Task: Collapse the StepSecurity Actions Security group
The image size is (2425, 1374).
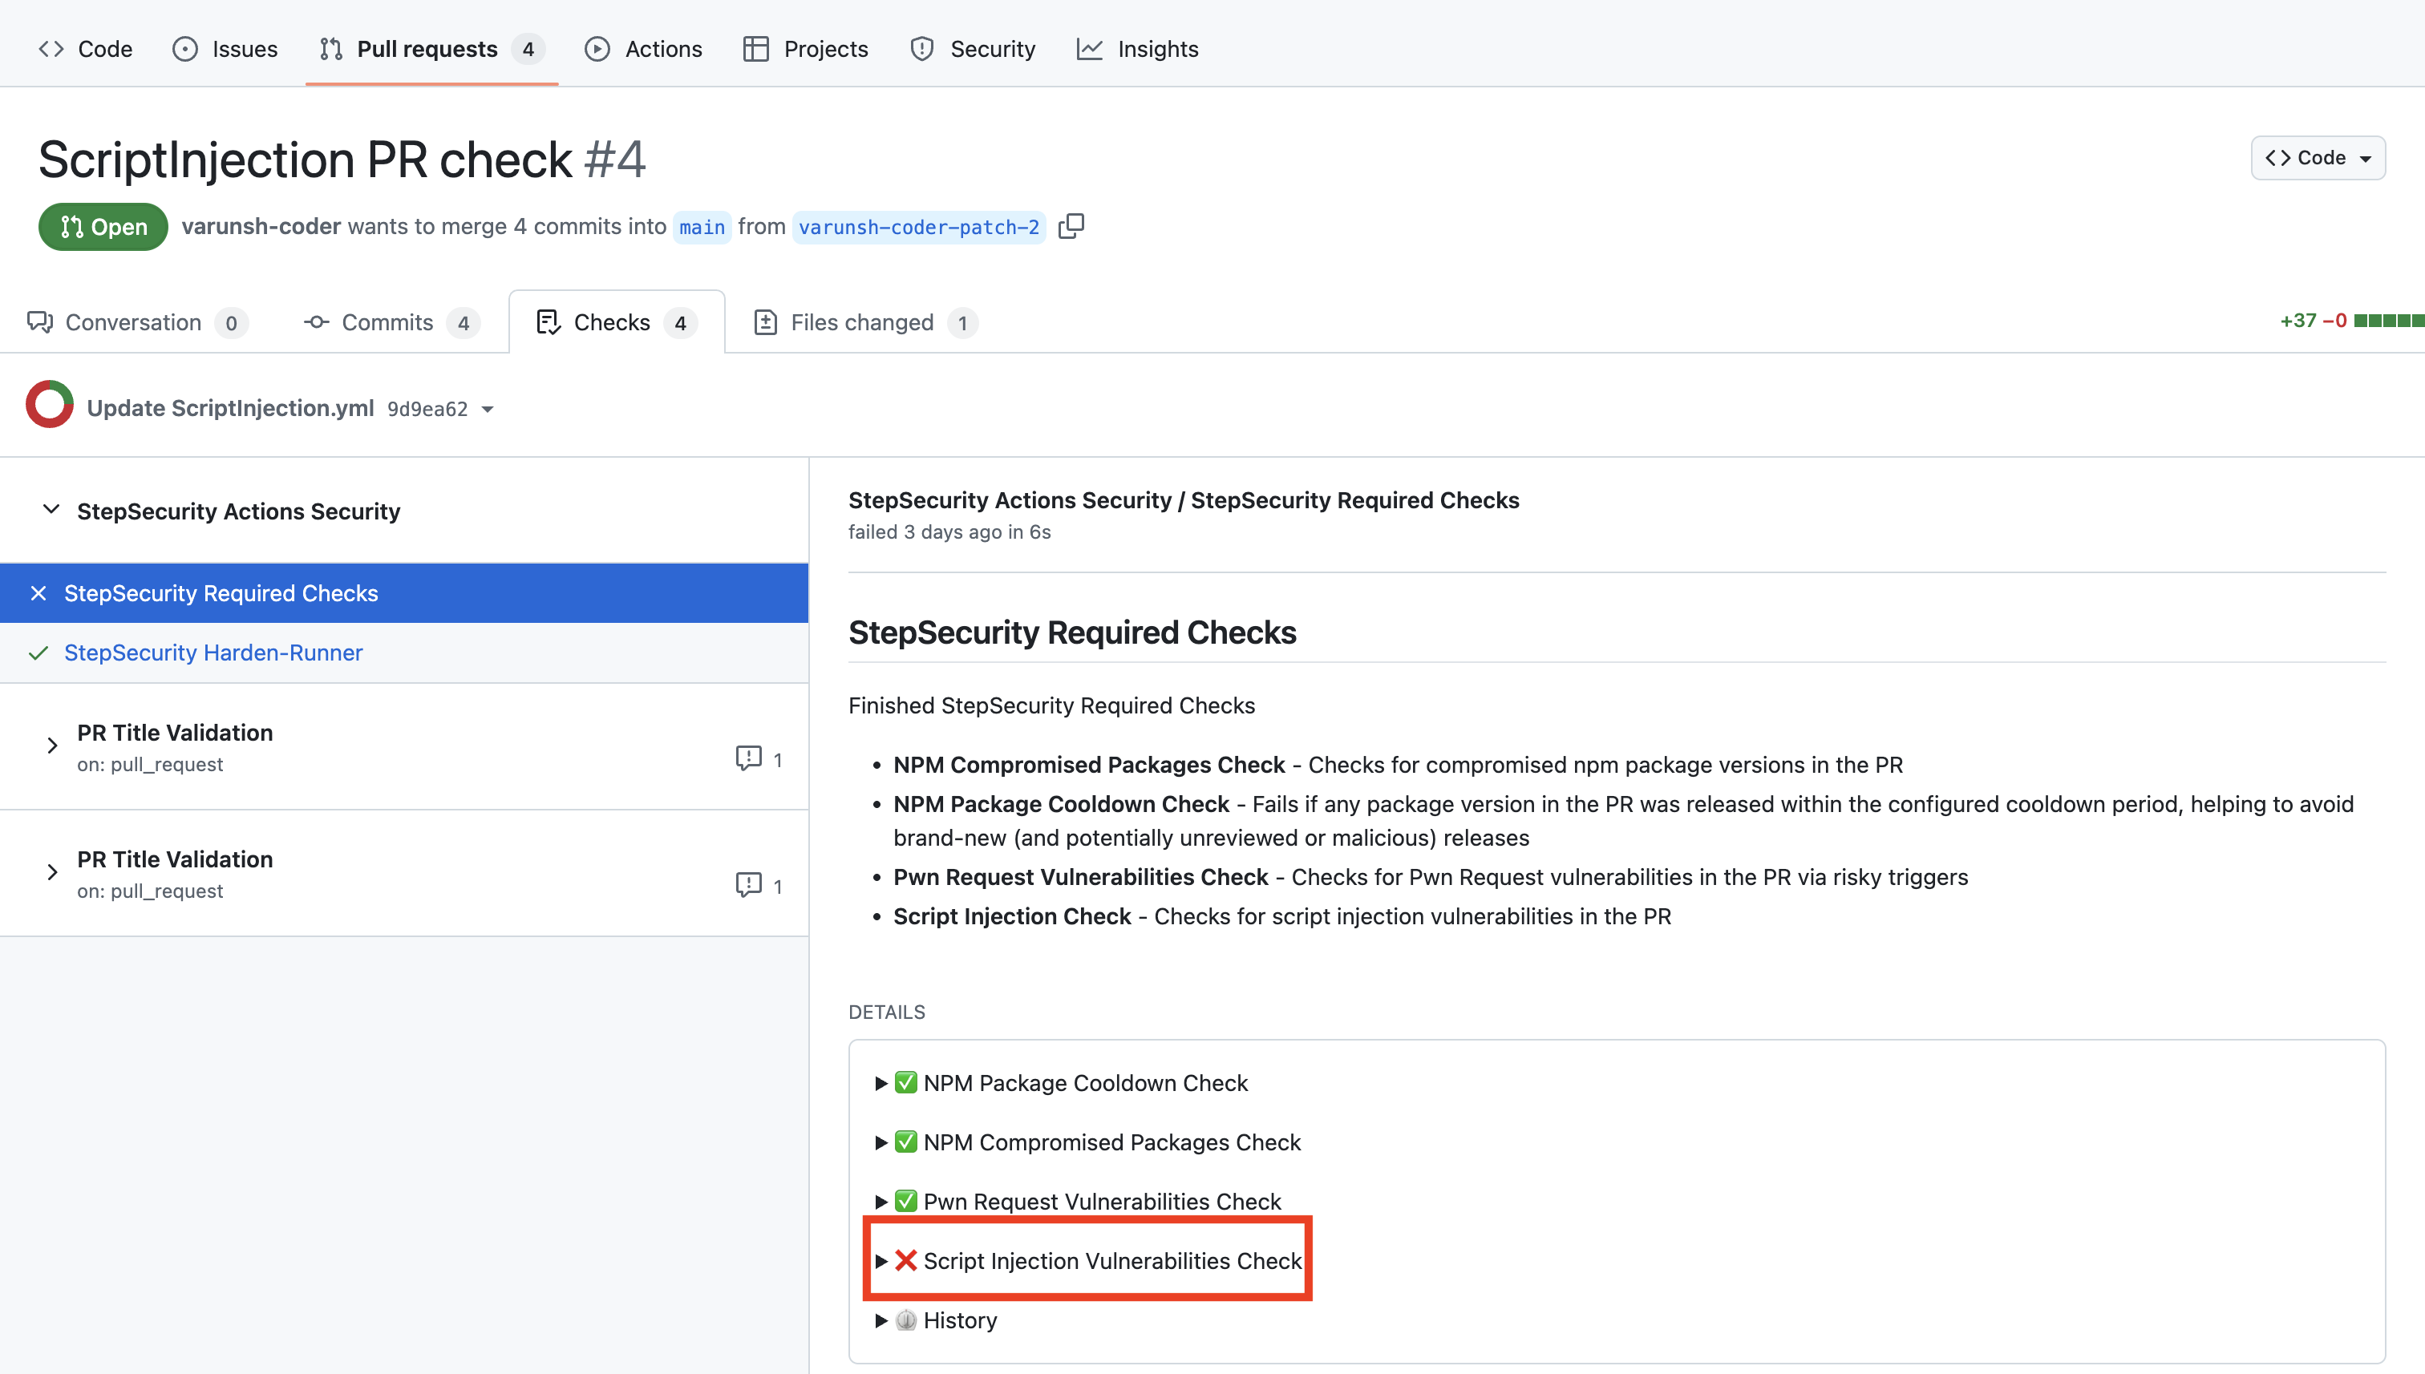Action: point(51,511)
